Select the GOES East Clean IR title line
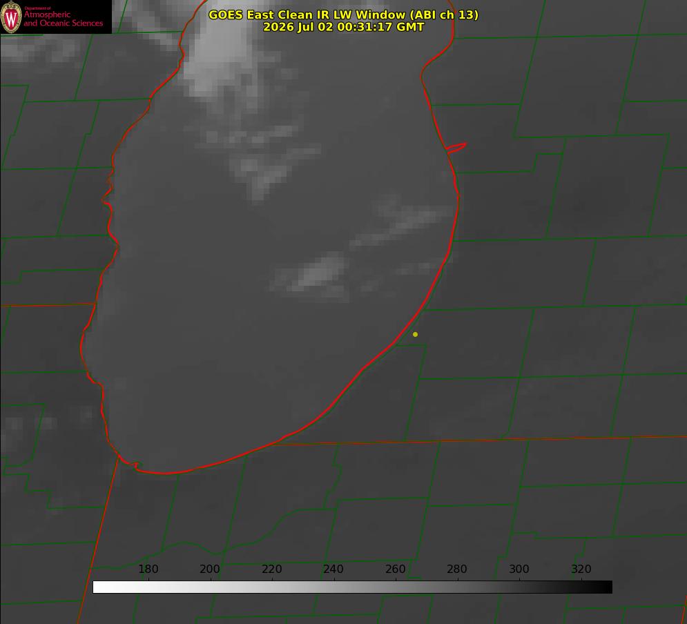687x624 pixels. click(x=344, y=14)
